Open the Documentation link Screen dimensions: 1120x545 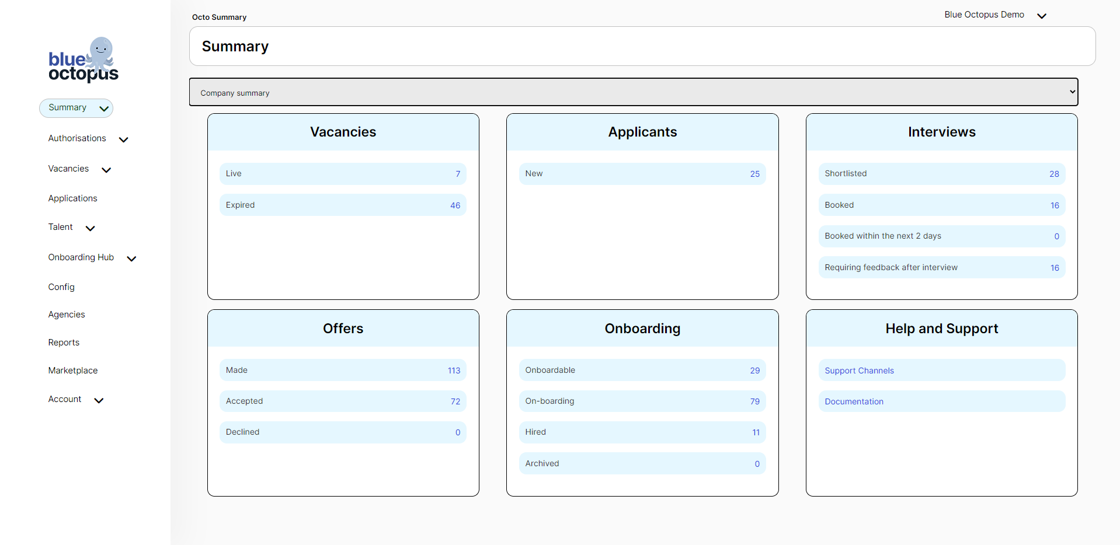point(854,401)
